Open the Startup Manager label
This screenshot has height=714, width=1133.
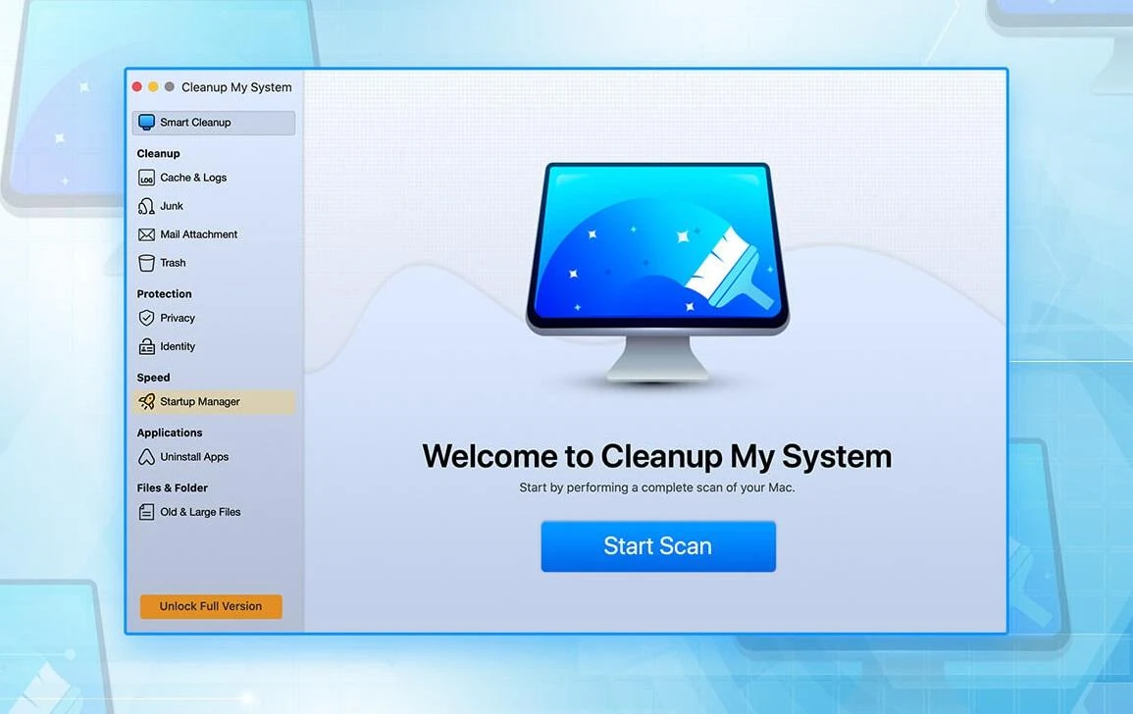[200, 402]
